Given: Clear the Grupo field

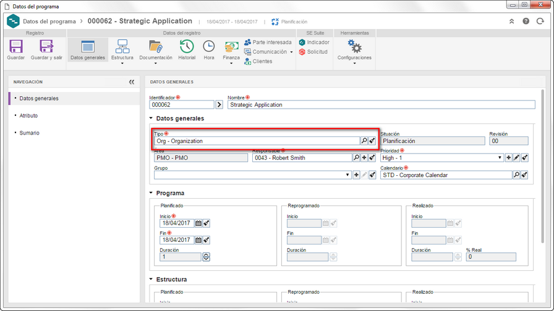Looking at the screenshot, I should coord(372,175).
